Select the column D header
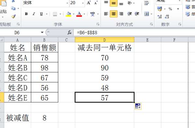The width and height of the screenshot is (195, 128). click(105, 40)
